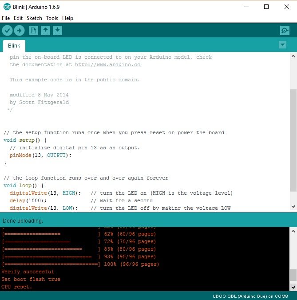The image size is (297, 300).
Task: Click editor scrollbar down arrow
Action: (293, 207)
